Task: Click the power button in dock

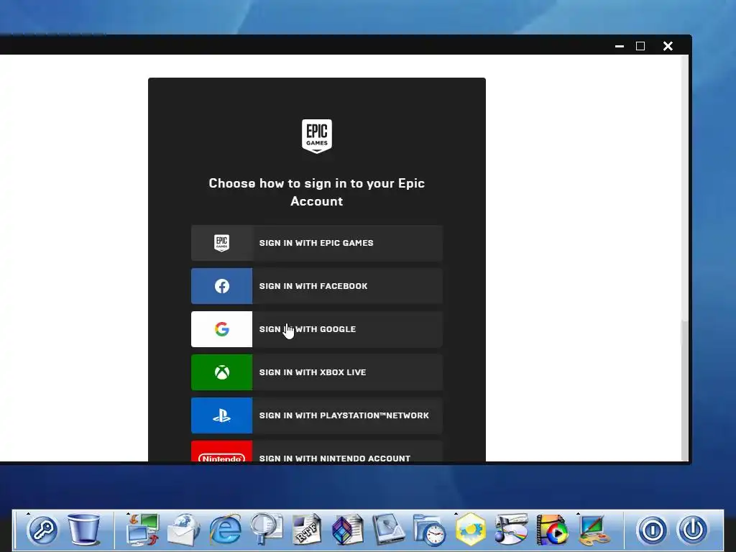Action: pos(693,530)
